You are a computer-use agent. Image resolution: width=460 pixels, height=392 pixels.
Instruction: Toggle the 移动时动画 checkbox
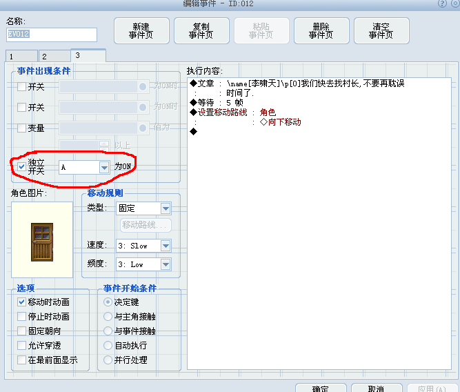21,302
